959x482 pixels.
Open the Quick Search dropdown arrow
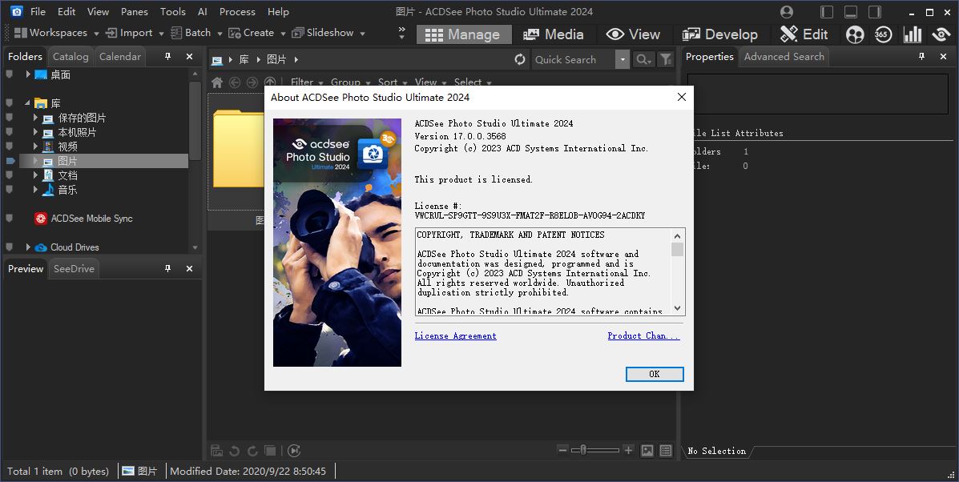click(623, 59)
